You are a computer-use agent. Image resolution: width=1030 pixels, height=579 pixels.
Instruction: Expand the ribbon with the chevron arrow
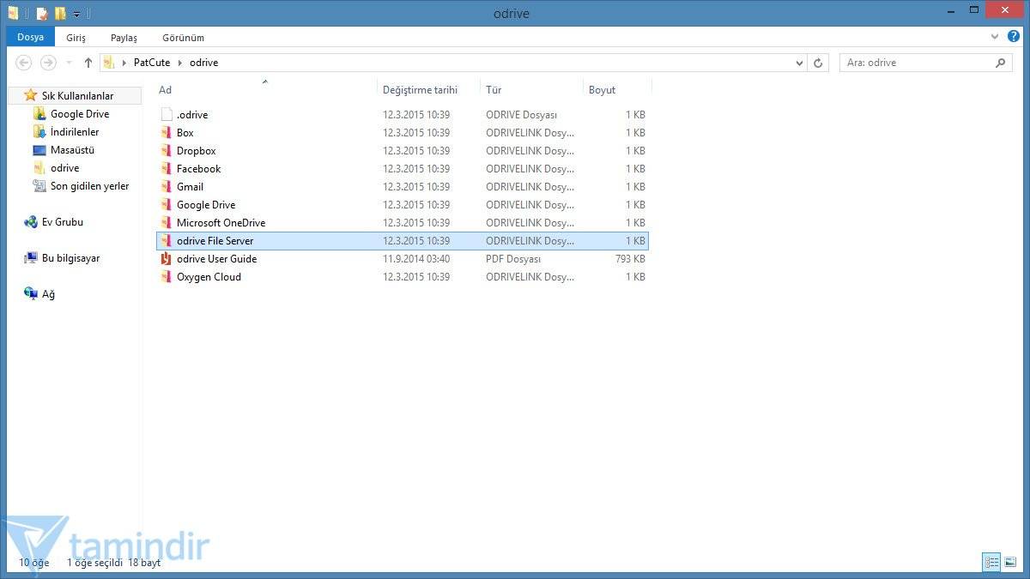(x=996, y=37)
